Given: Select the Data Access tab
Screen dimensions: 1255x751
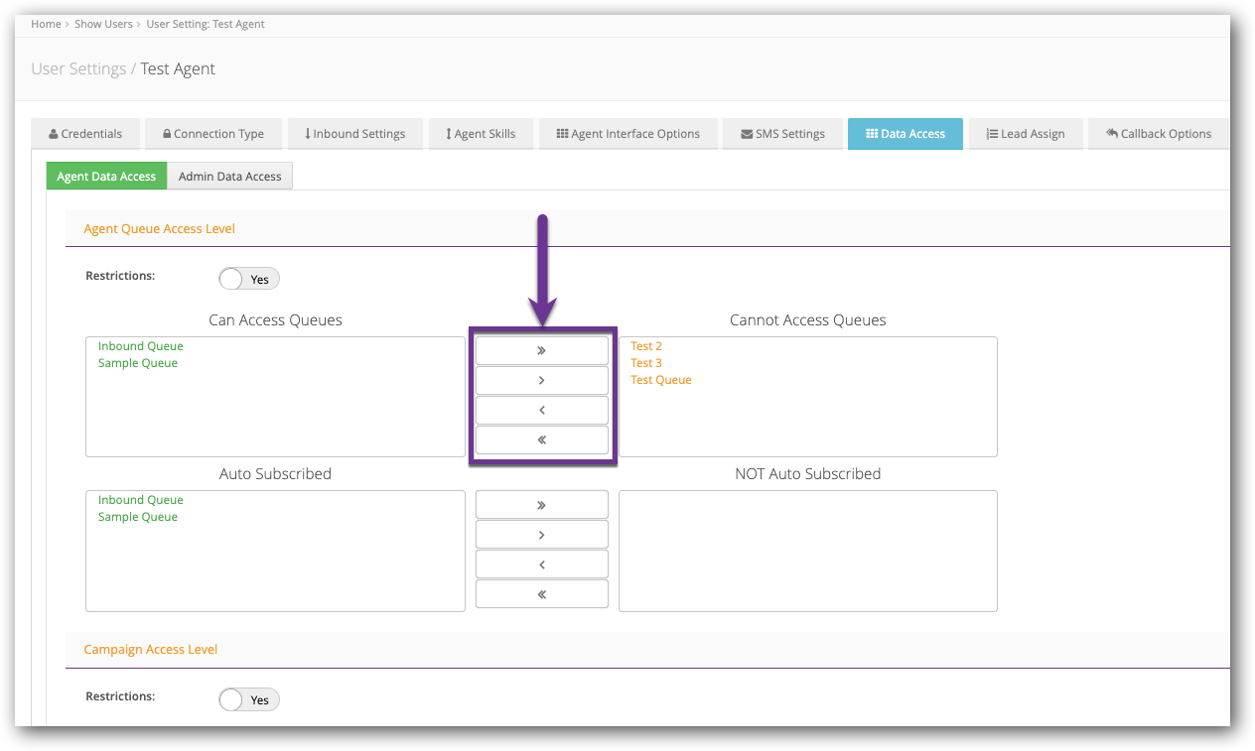Looking at the screenshot, I should [x=906, y=134].
